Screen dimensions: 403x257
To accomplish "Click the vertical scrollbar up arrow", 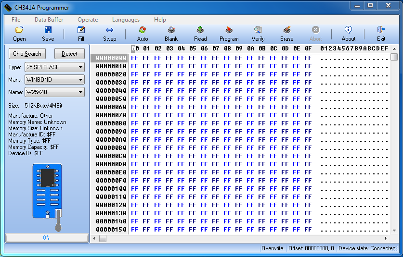I will point(394,49).
